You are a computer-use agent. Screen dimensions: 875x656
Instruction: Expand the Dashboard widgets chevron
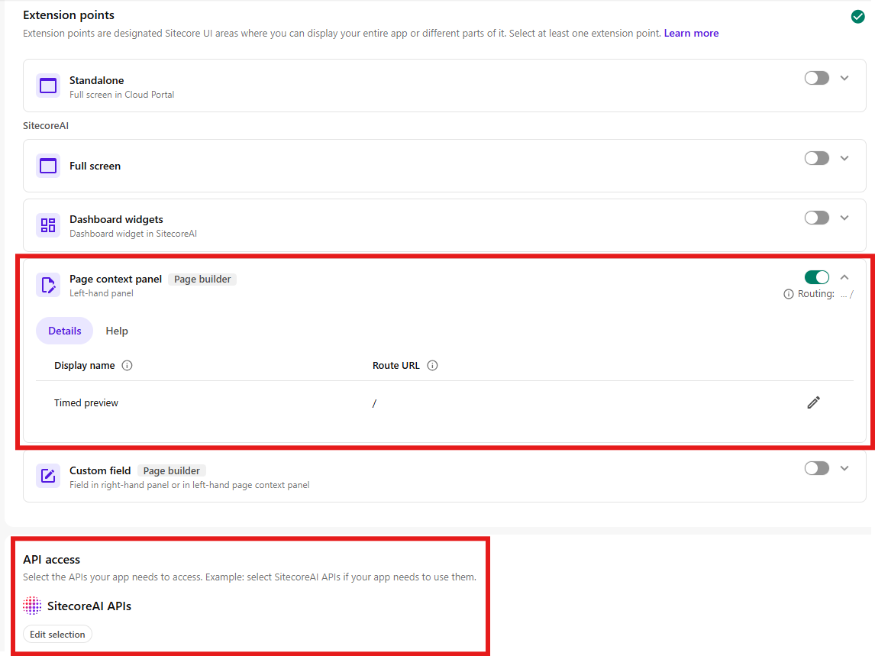(x=845, y=218)
